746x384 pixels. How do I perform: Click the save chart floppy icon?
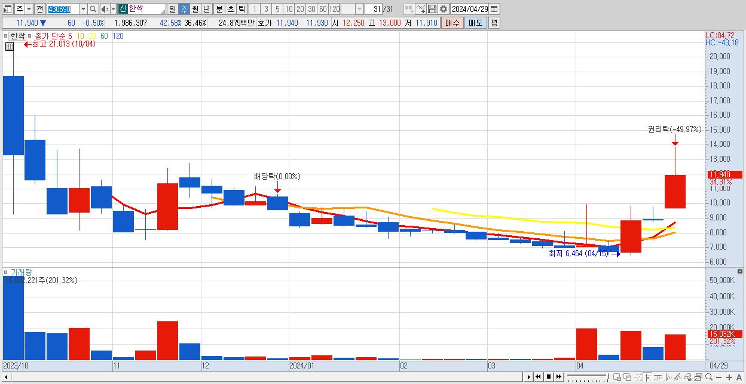pyautogui.click(x=432, y=9)
